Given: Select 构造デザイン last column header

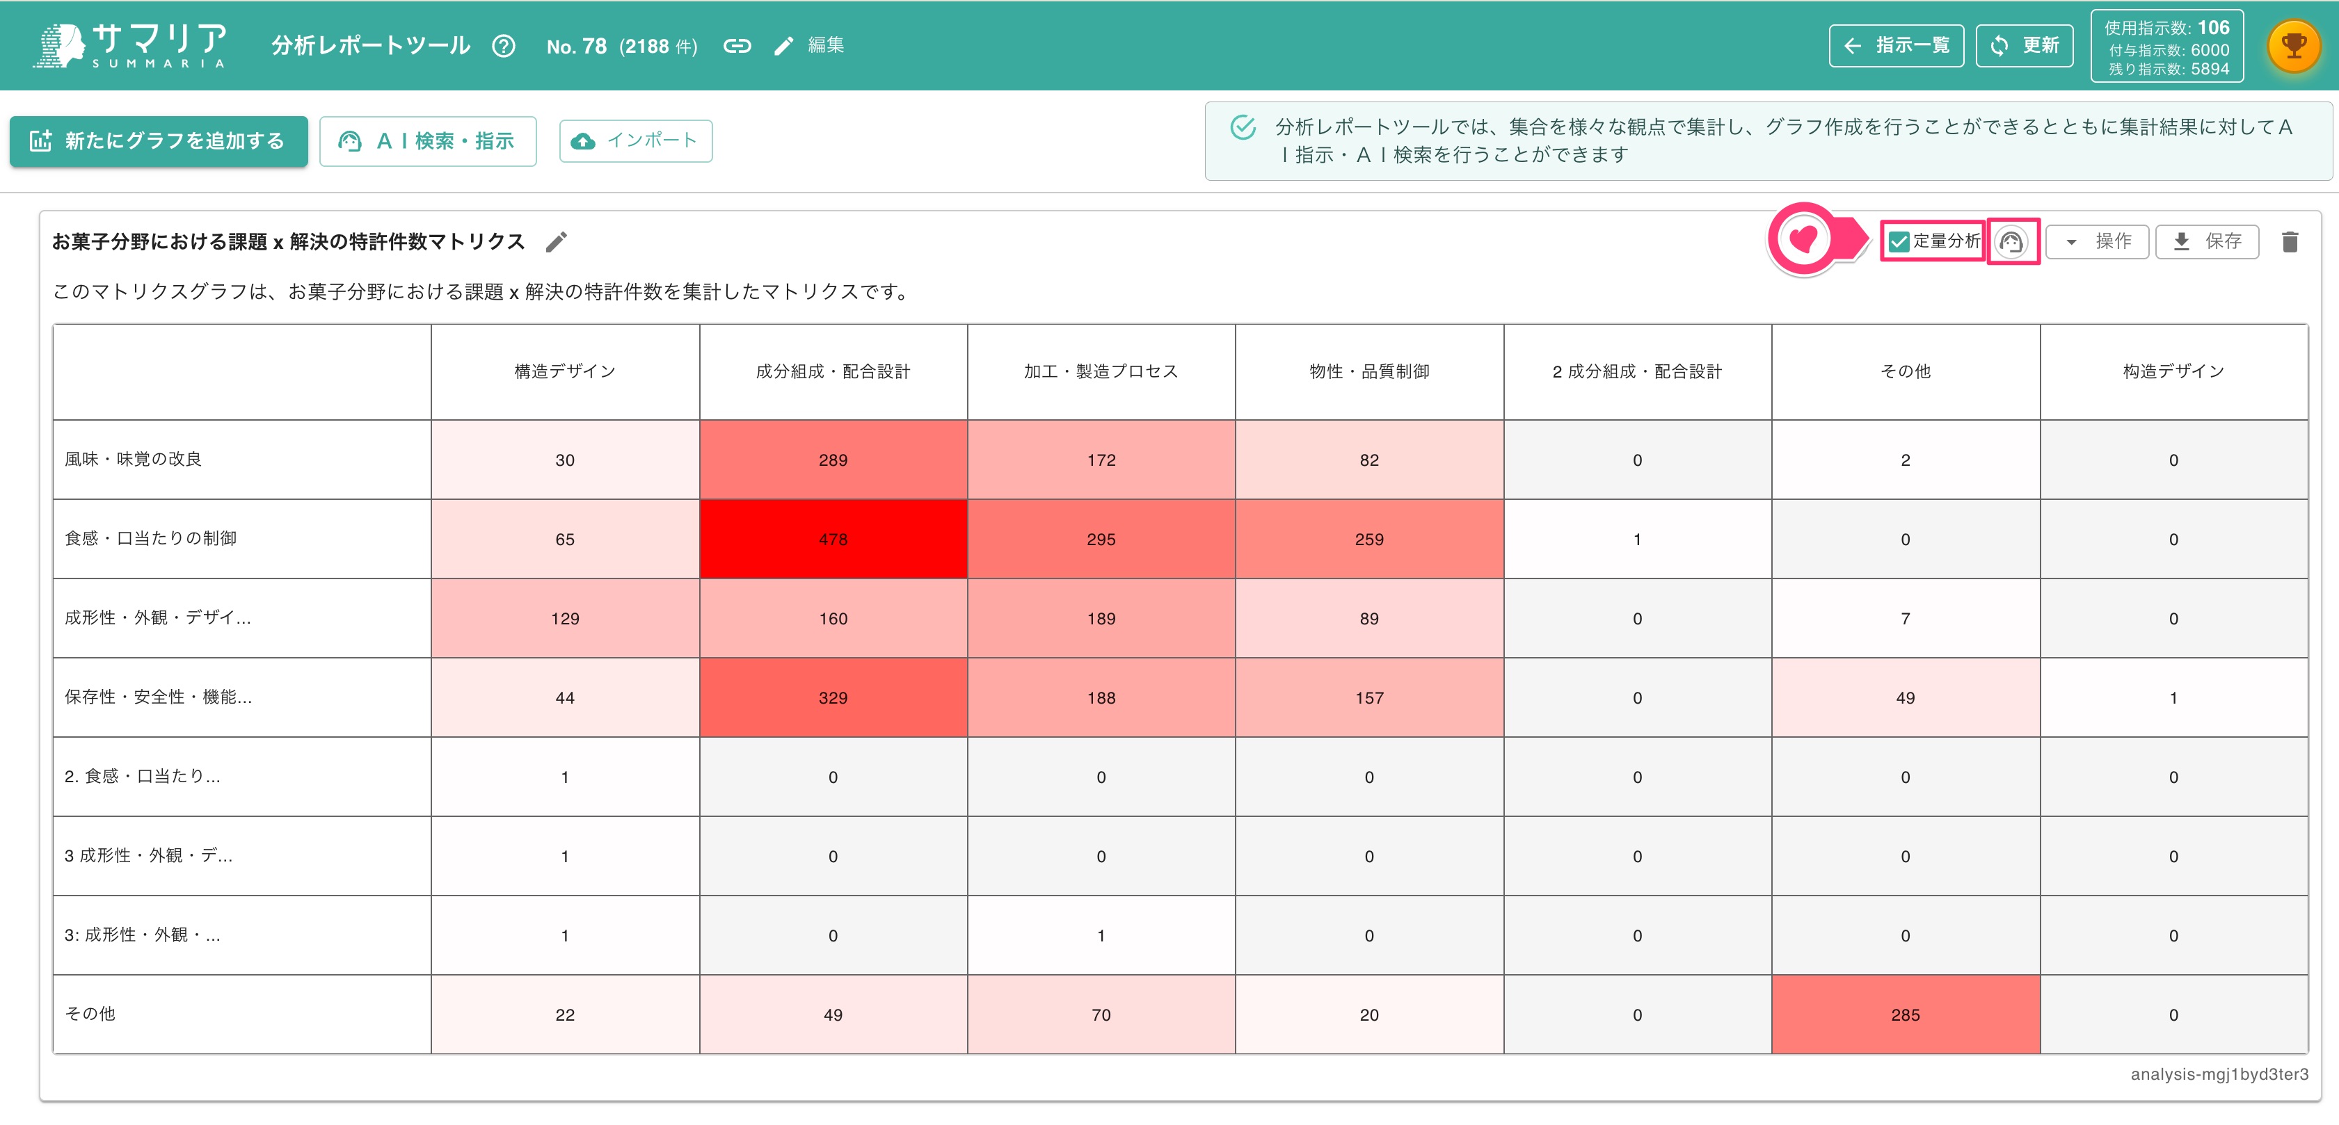Looking at the screenshot, I should point(2173,371).
